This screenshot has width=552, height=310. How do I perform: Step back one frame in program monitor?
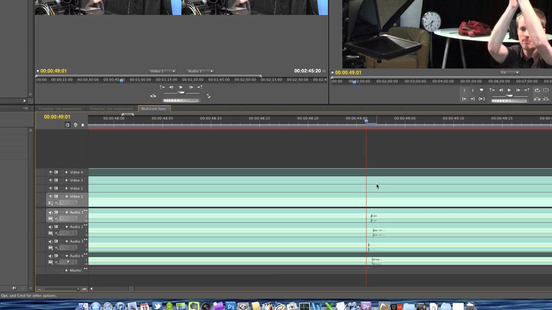point(501,90)
